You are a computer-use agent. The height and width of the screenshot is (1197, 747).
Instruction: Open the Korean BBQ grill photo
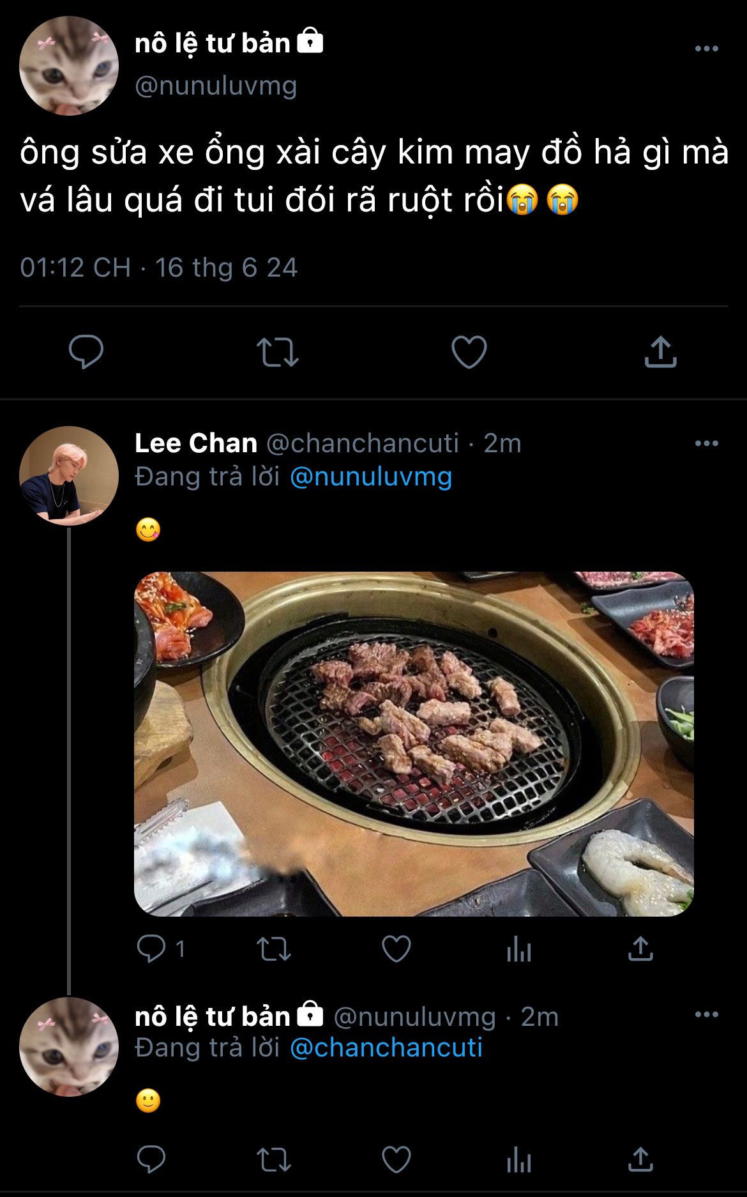click(414, 743)
